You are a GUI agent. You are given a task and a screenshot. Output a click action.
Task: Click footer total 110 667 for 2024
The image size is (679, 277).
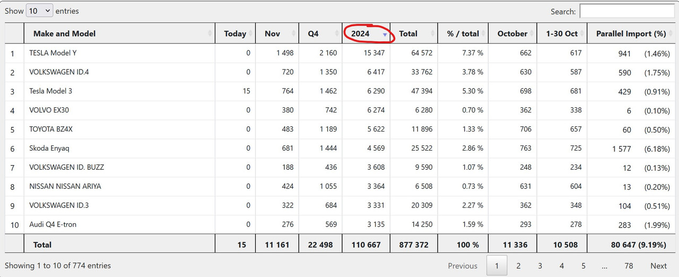pos(366,245)
